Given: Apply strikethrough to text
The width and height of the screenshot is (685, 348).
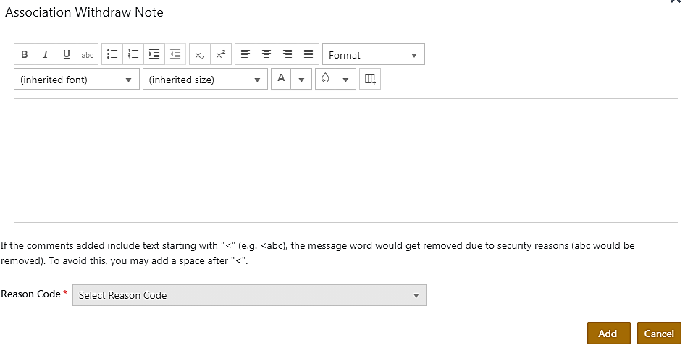Looking at the screenshot, I should coord(88,55).
